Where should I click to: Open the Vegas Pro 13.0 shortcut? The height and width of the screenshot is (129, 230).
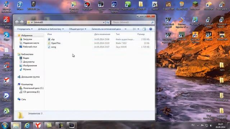pos(101,7)
